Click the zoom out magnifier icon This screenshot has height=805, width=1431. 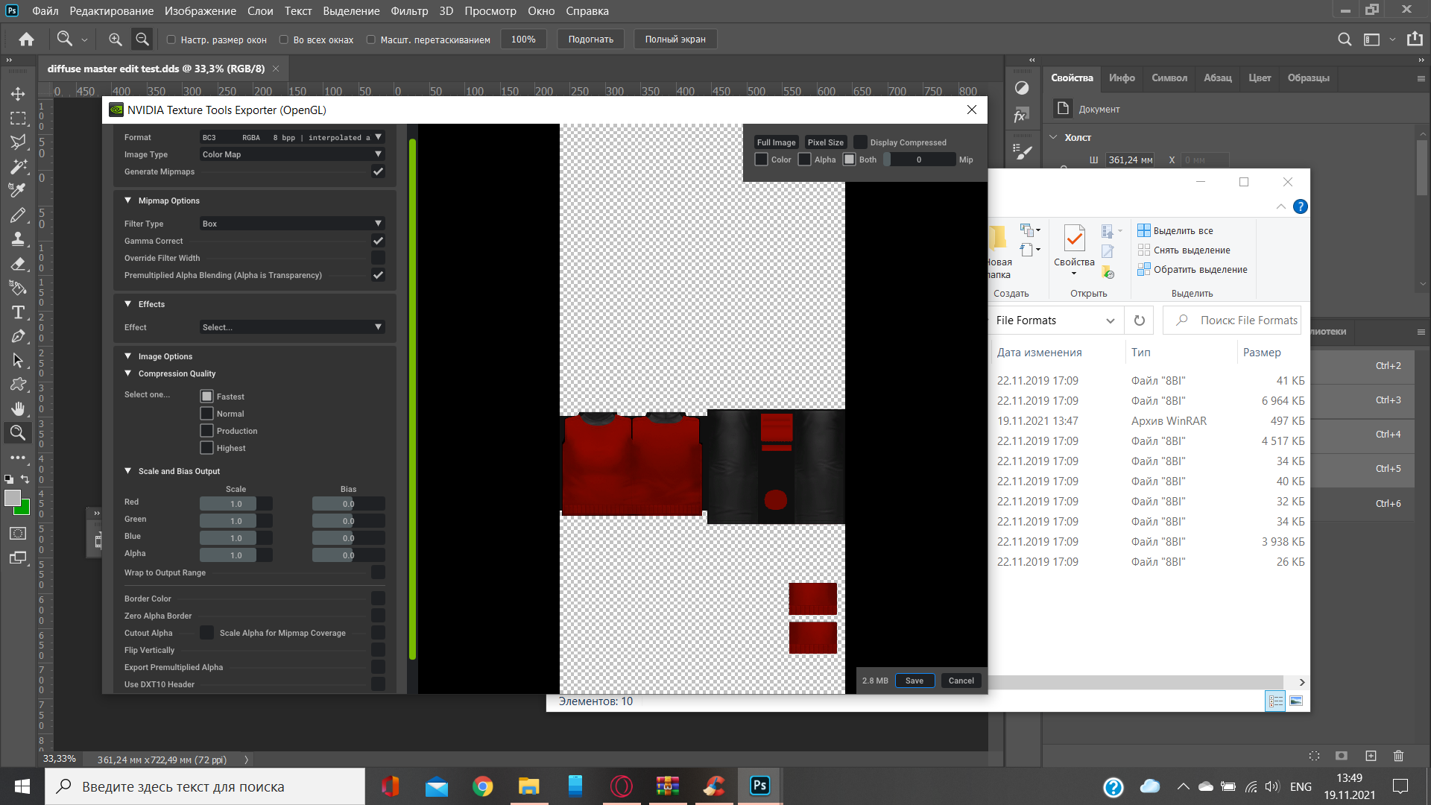point(142,40)
